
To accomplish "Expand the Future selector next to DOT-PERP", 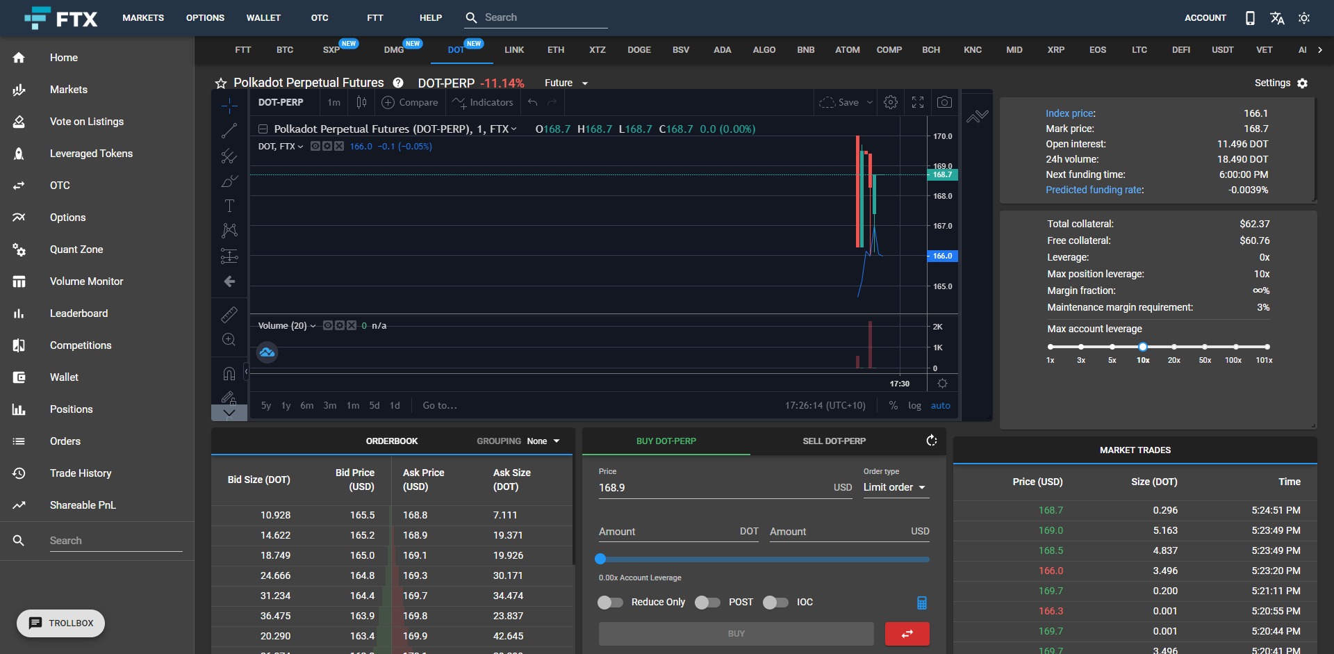I will click(566, 83).
